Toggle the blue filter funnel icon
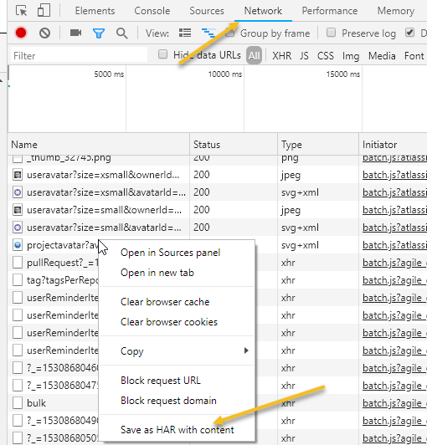 point(99,33)
